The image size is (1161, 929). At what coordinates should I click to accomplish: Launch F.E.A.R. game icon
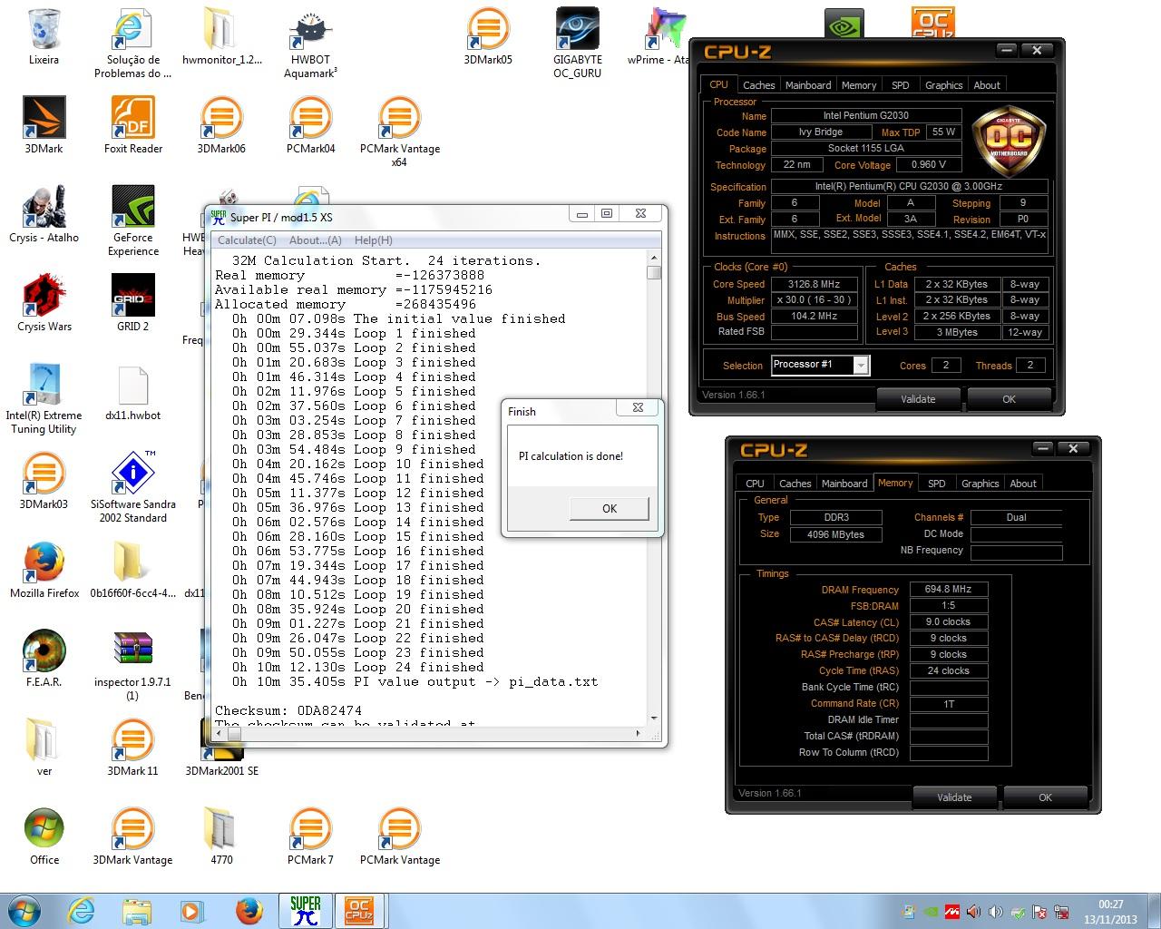point(44,660)
